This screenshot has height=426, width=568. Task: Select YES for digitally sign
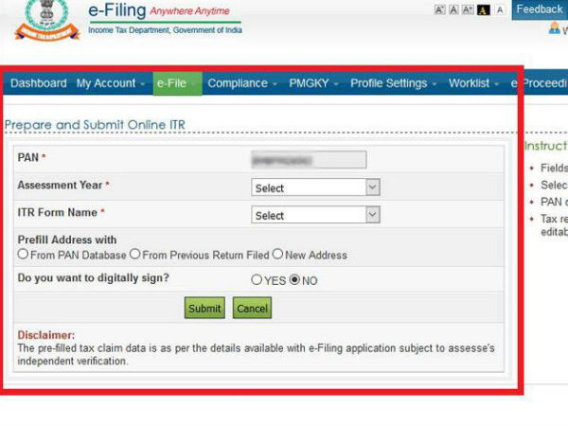(257, 280)
